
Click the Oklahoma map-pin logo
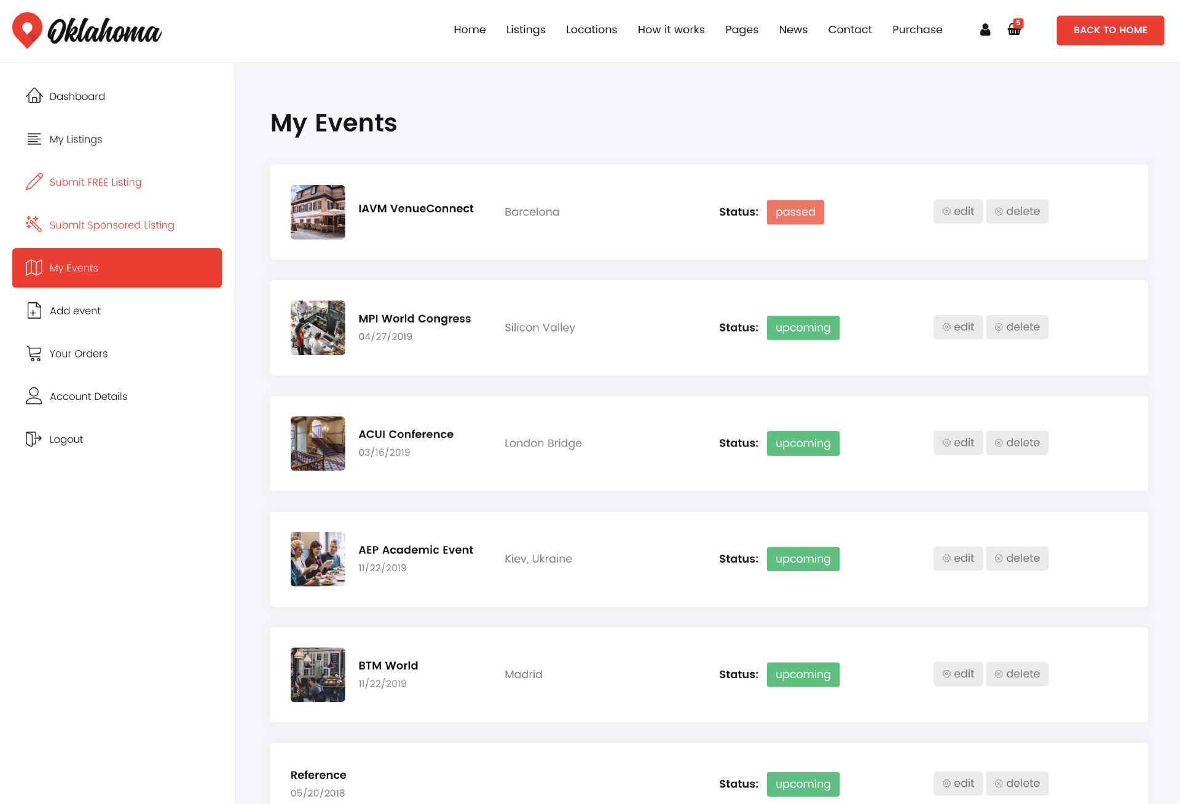click(x=27, y=30)
